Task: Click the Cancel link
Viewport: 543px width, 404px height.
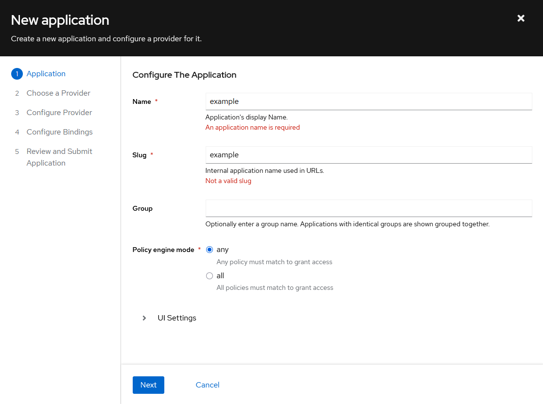Action: coord(207,385)
